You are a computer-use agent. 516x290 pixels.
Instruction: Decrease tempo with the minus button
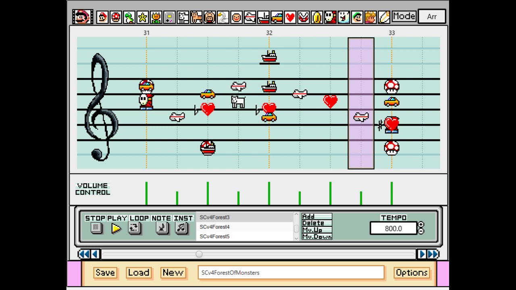(x=421, y=231)
